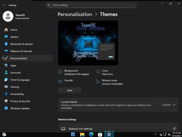This screenshot has width=182, height=137.
Task: Click the Settings gear taskbar icon
Action: (109, 134)
